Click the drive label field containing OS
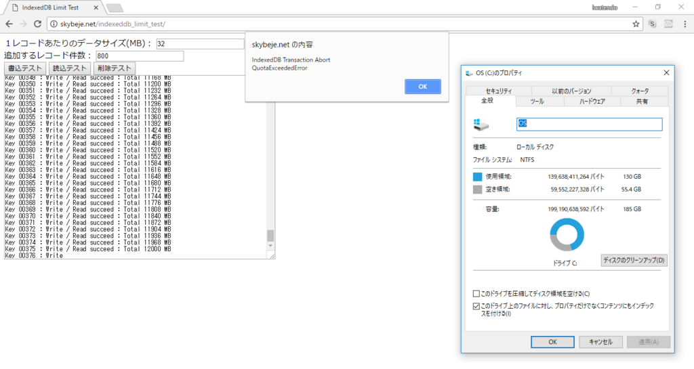The image size is (694, 369). 590,124
